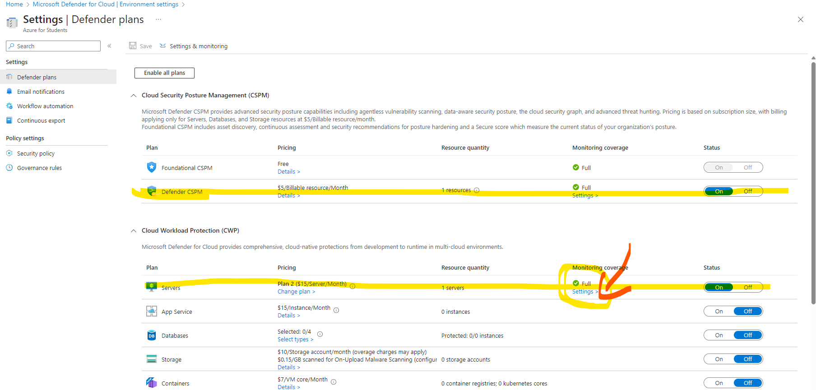Image resolution: width=816 pixels, height=390 pixels.
Task: Click info icon beside Databases Select types
Action: (x=320, y=334)
